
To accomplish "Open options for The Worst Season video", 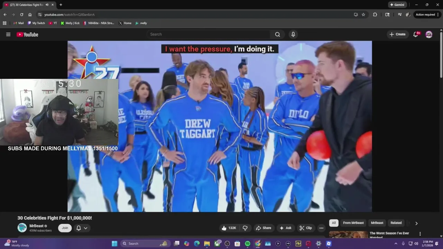I will tap(420, 234).
